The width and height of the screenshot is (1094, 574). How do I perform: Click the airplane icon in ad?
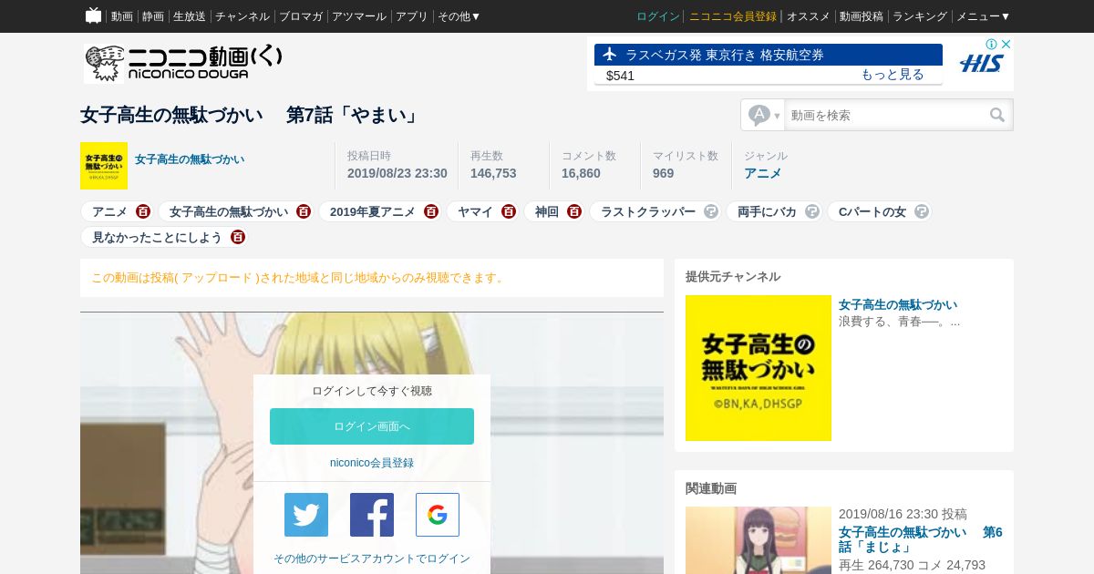(x=609, y=55)
